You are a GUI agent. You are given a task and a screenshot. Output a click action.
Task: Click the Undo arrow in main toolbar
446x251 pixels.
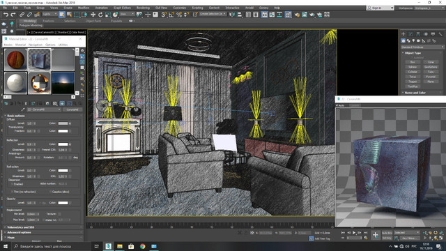click(x=6, y=14)
